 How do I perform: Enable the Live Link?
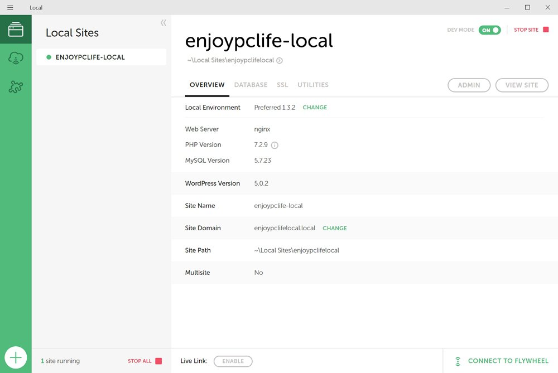click(233, 361)
